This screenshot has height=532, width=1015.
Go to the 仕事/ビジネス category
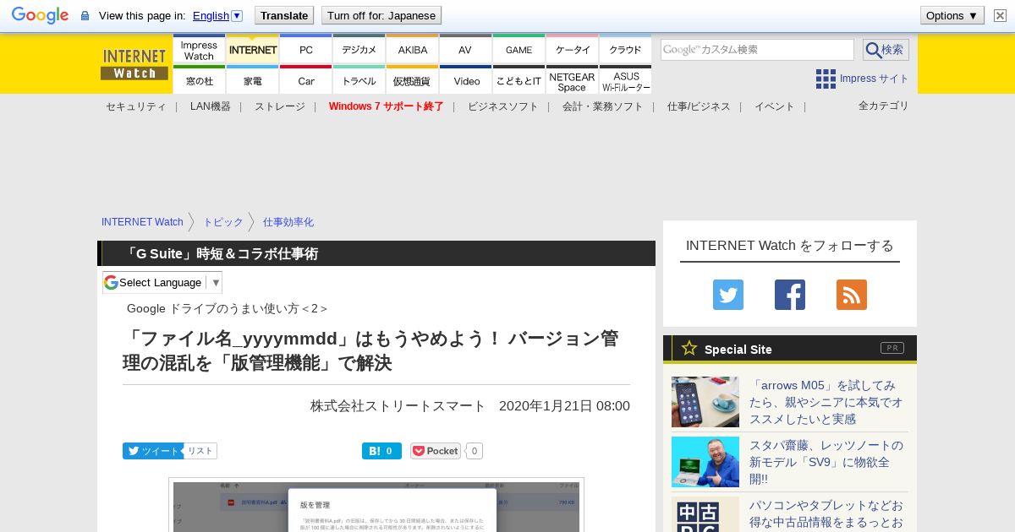[699, 106]
